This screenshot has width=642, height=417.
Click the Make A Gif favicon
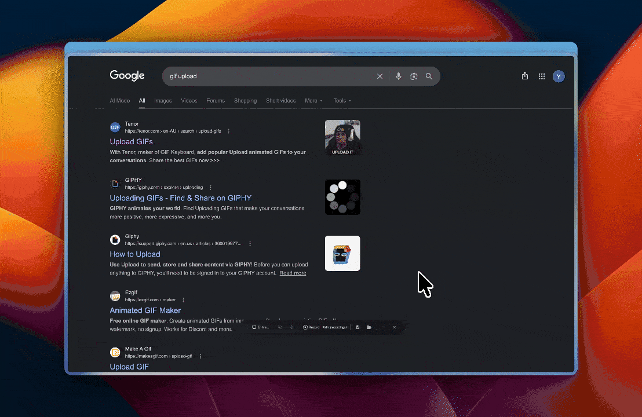(x=115, y=352)
